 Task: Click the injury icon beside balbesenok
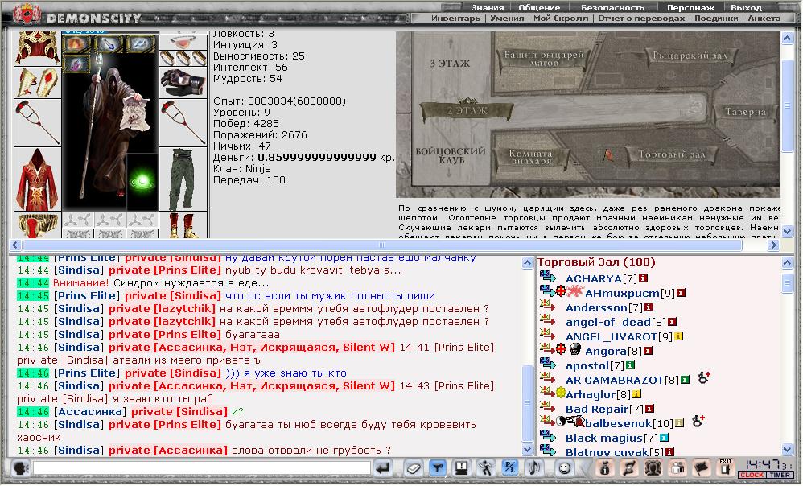(x=698, y=422)
